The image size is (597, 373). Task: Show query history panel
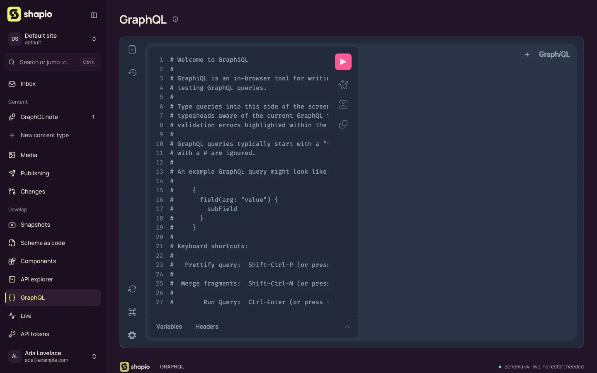[x=132, y=73]
